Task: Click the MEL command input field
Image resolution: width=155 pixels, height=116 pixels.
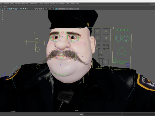Action: coord(103,114)
